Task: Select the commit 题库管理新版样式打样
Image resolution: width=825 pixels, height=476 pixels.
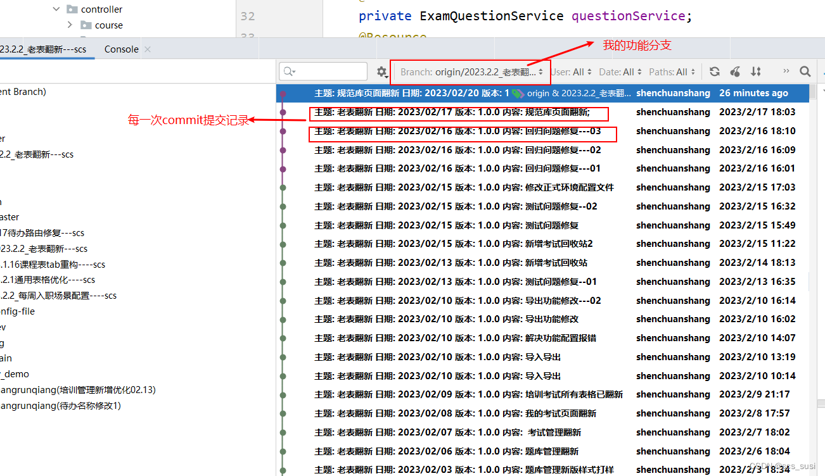Action: (x=542, y=470)
